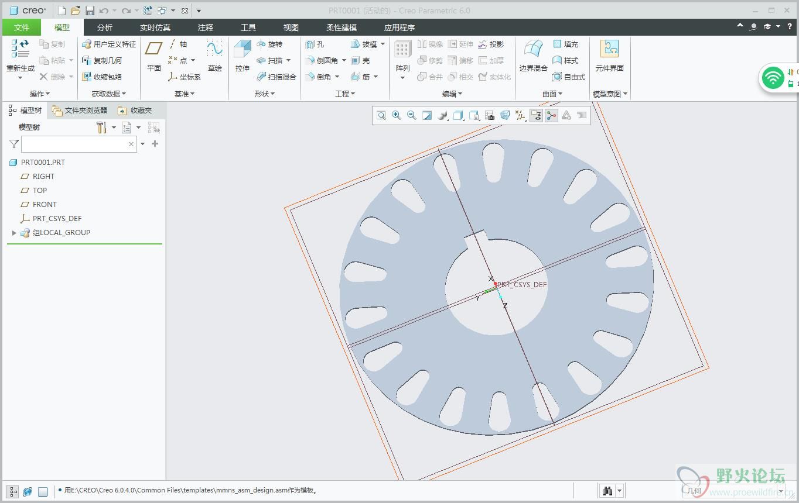The height and width of the screenshot is (503, 799).
Task: Switch to the Flexible Modeling (柔性建模) tab
Action: [342, 27]
